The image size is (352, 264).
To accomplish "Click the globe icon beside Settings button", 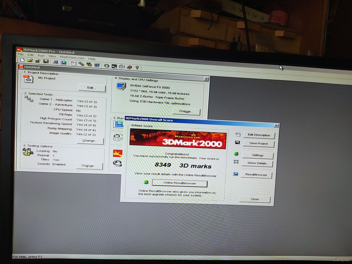I will pyautogui.click(x=236, y=154).
